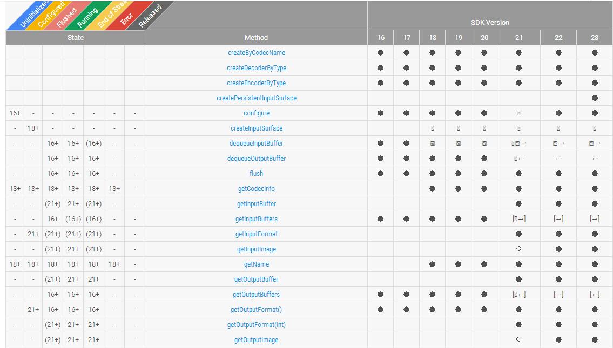Click the SDK 23 dot in getOutputFormat(int) row

(x=595, y=325)
